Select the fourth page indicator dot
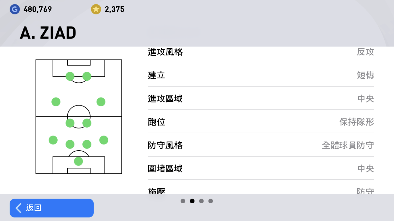This screenshot has height=221, width=394. (211, 201)
